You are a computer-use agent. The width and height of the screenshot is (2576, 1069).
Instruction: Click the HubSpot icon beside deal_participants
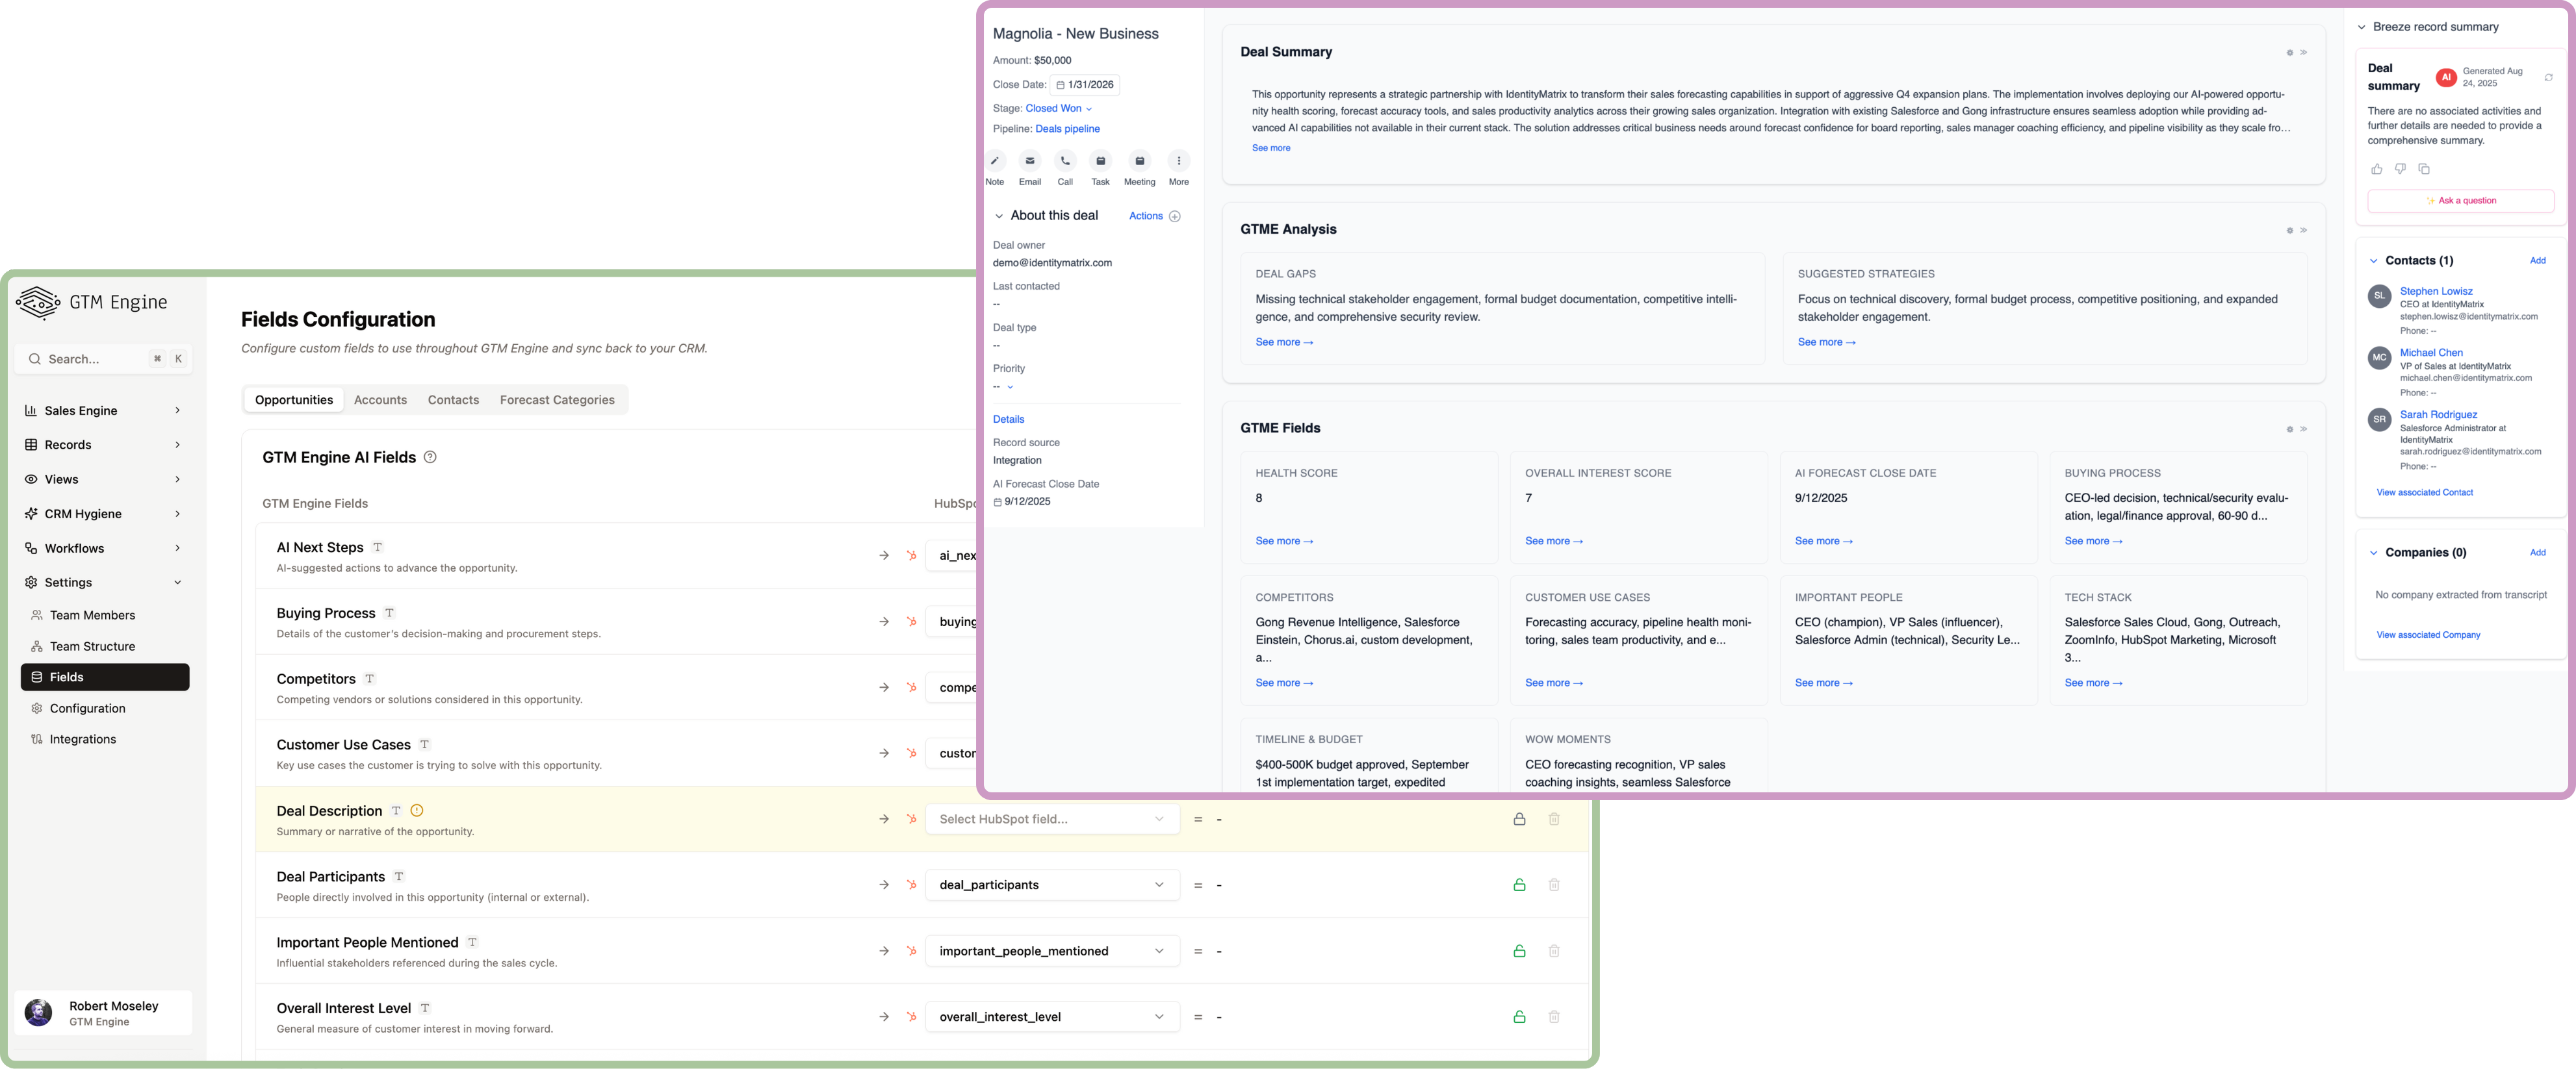[911, 884]
